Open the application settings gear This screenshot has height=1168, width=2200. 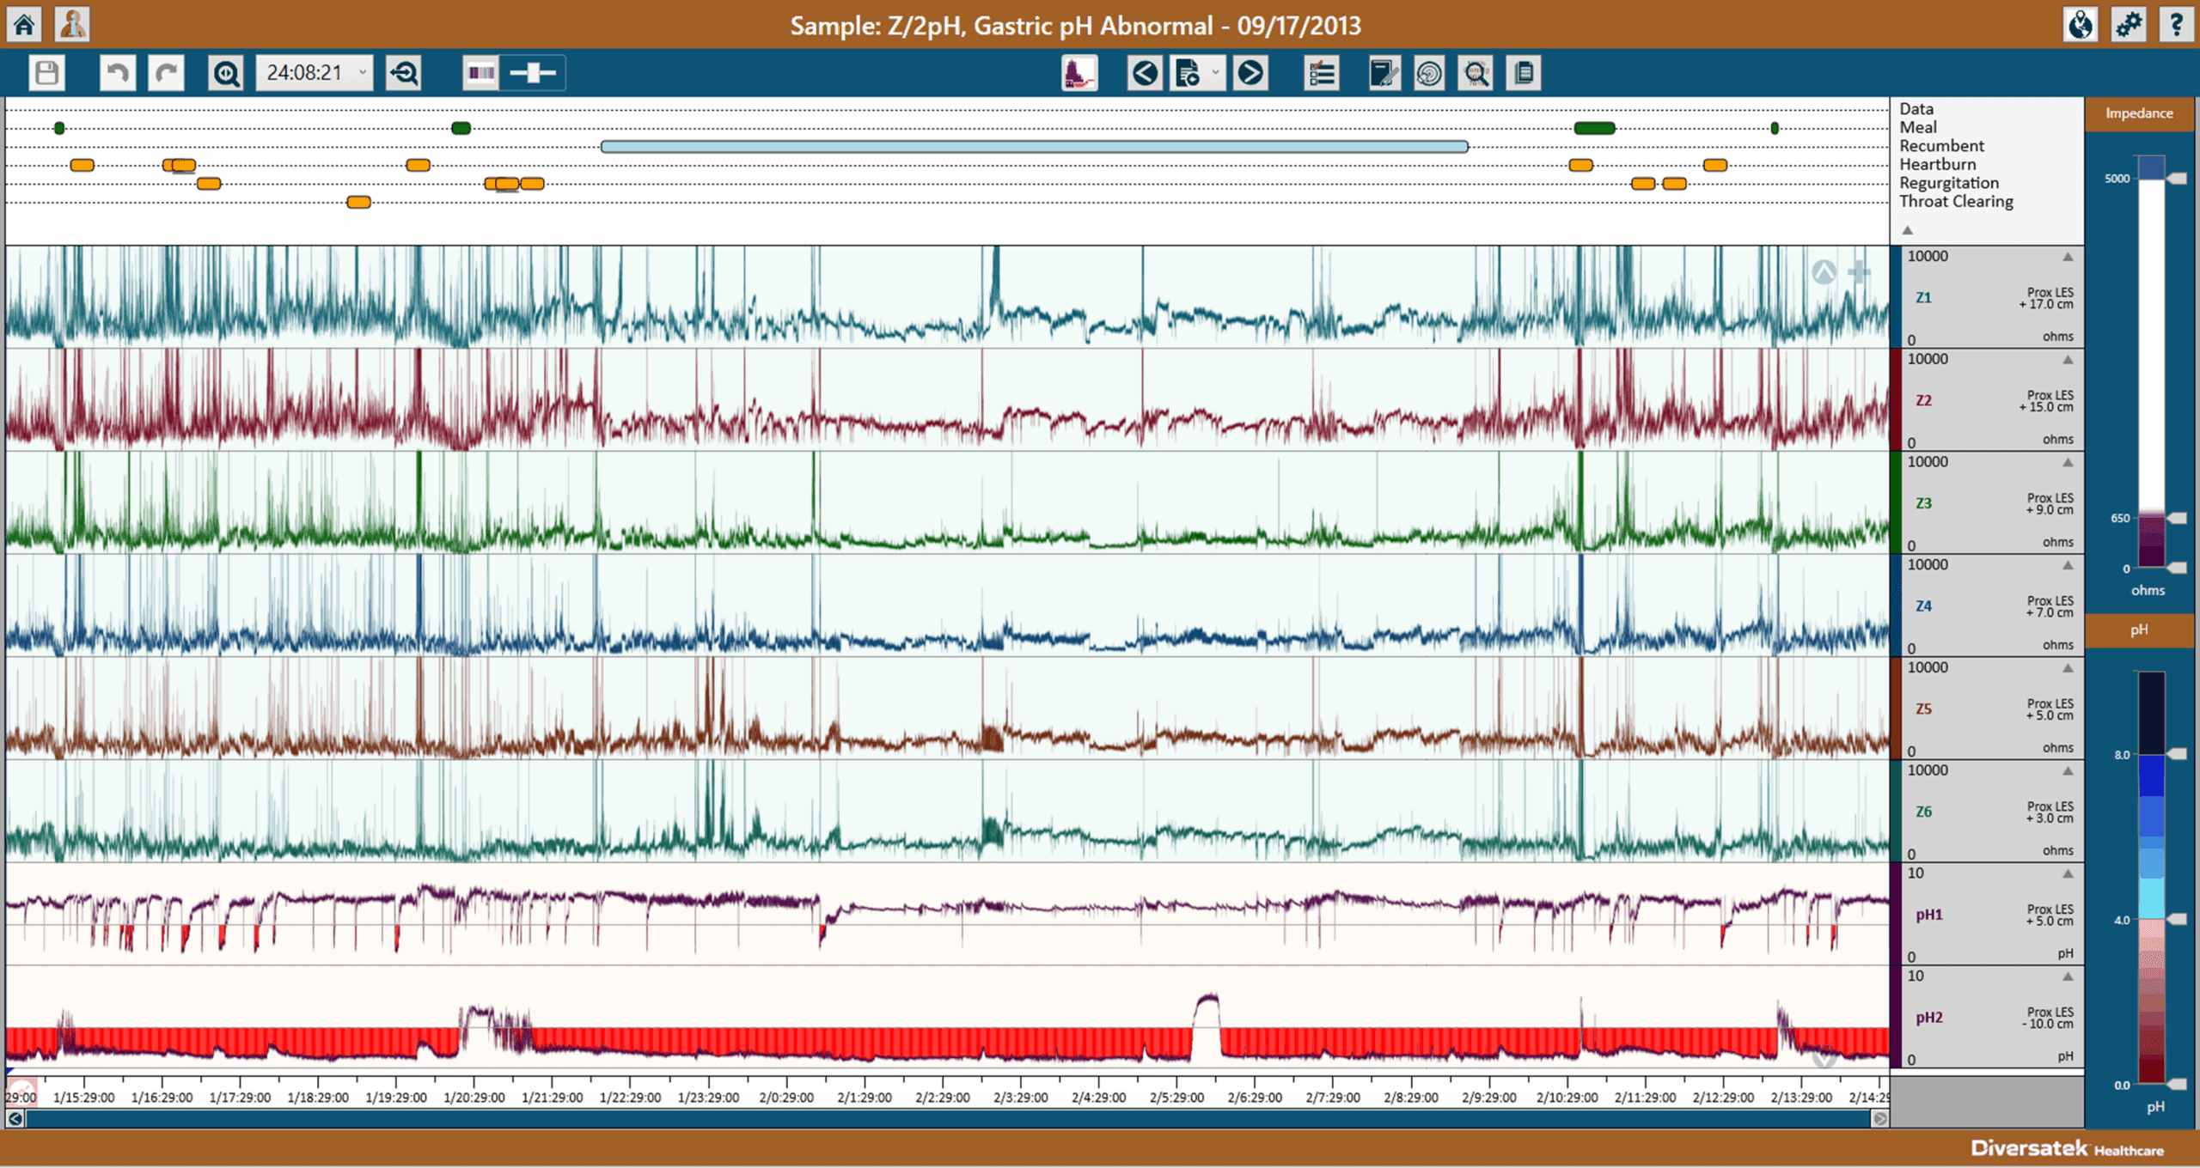[x=2129, y=24]
